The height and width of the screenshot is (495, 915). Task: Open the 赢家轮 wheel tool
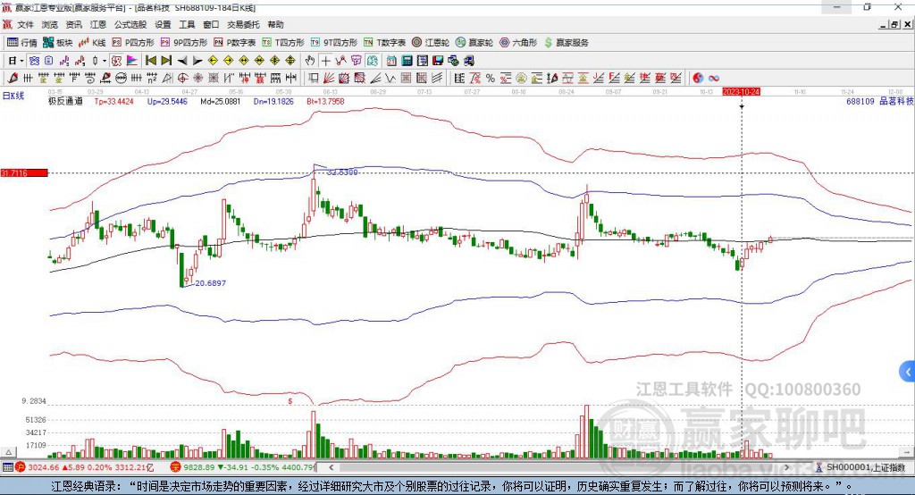coord(474,43)
